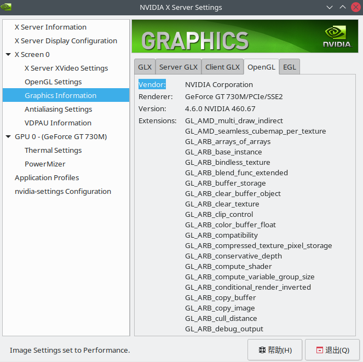The image size is (363, 362).
Task: Click the Renderer: label
Action: click(x=155, y=96)
